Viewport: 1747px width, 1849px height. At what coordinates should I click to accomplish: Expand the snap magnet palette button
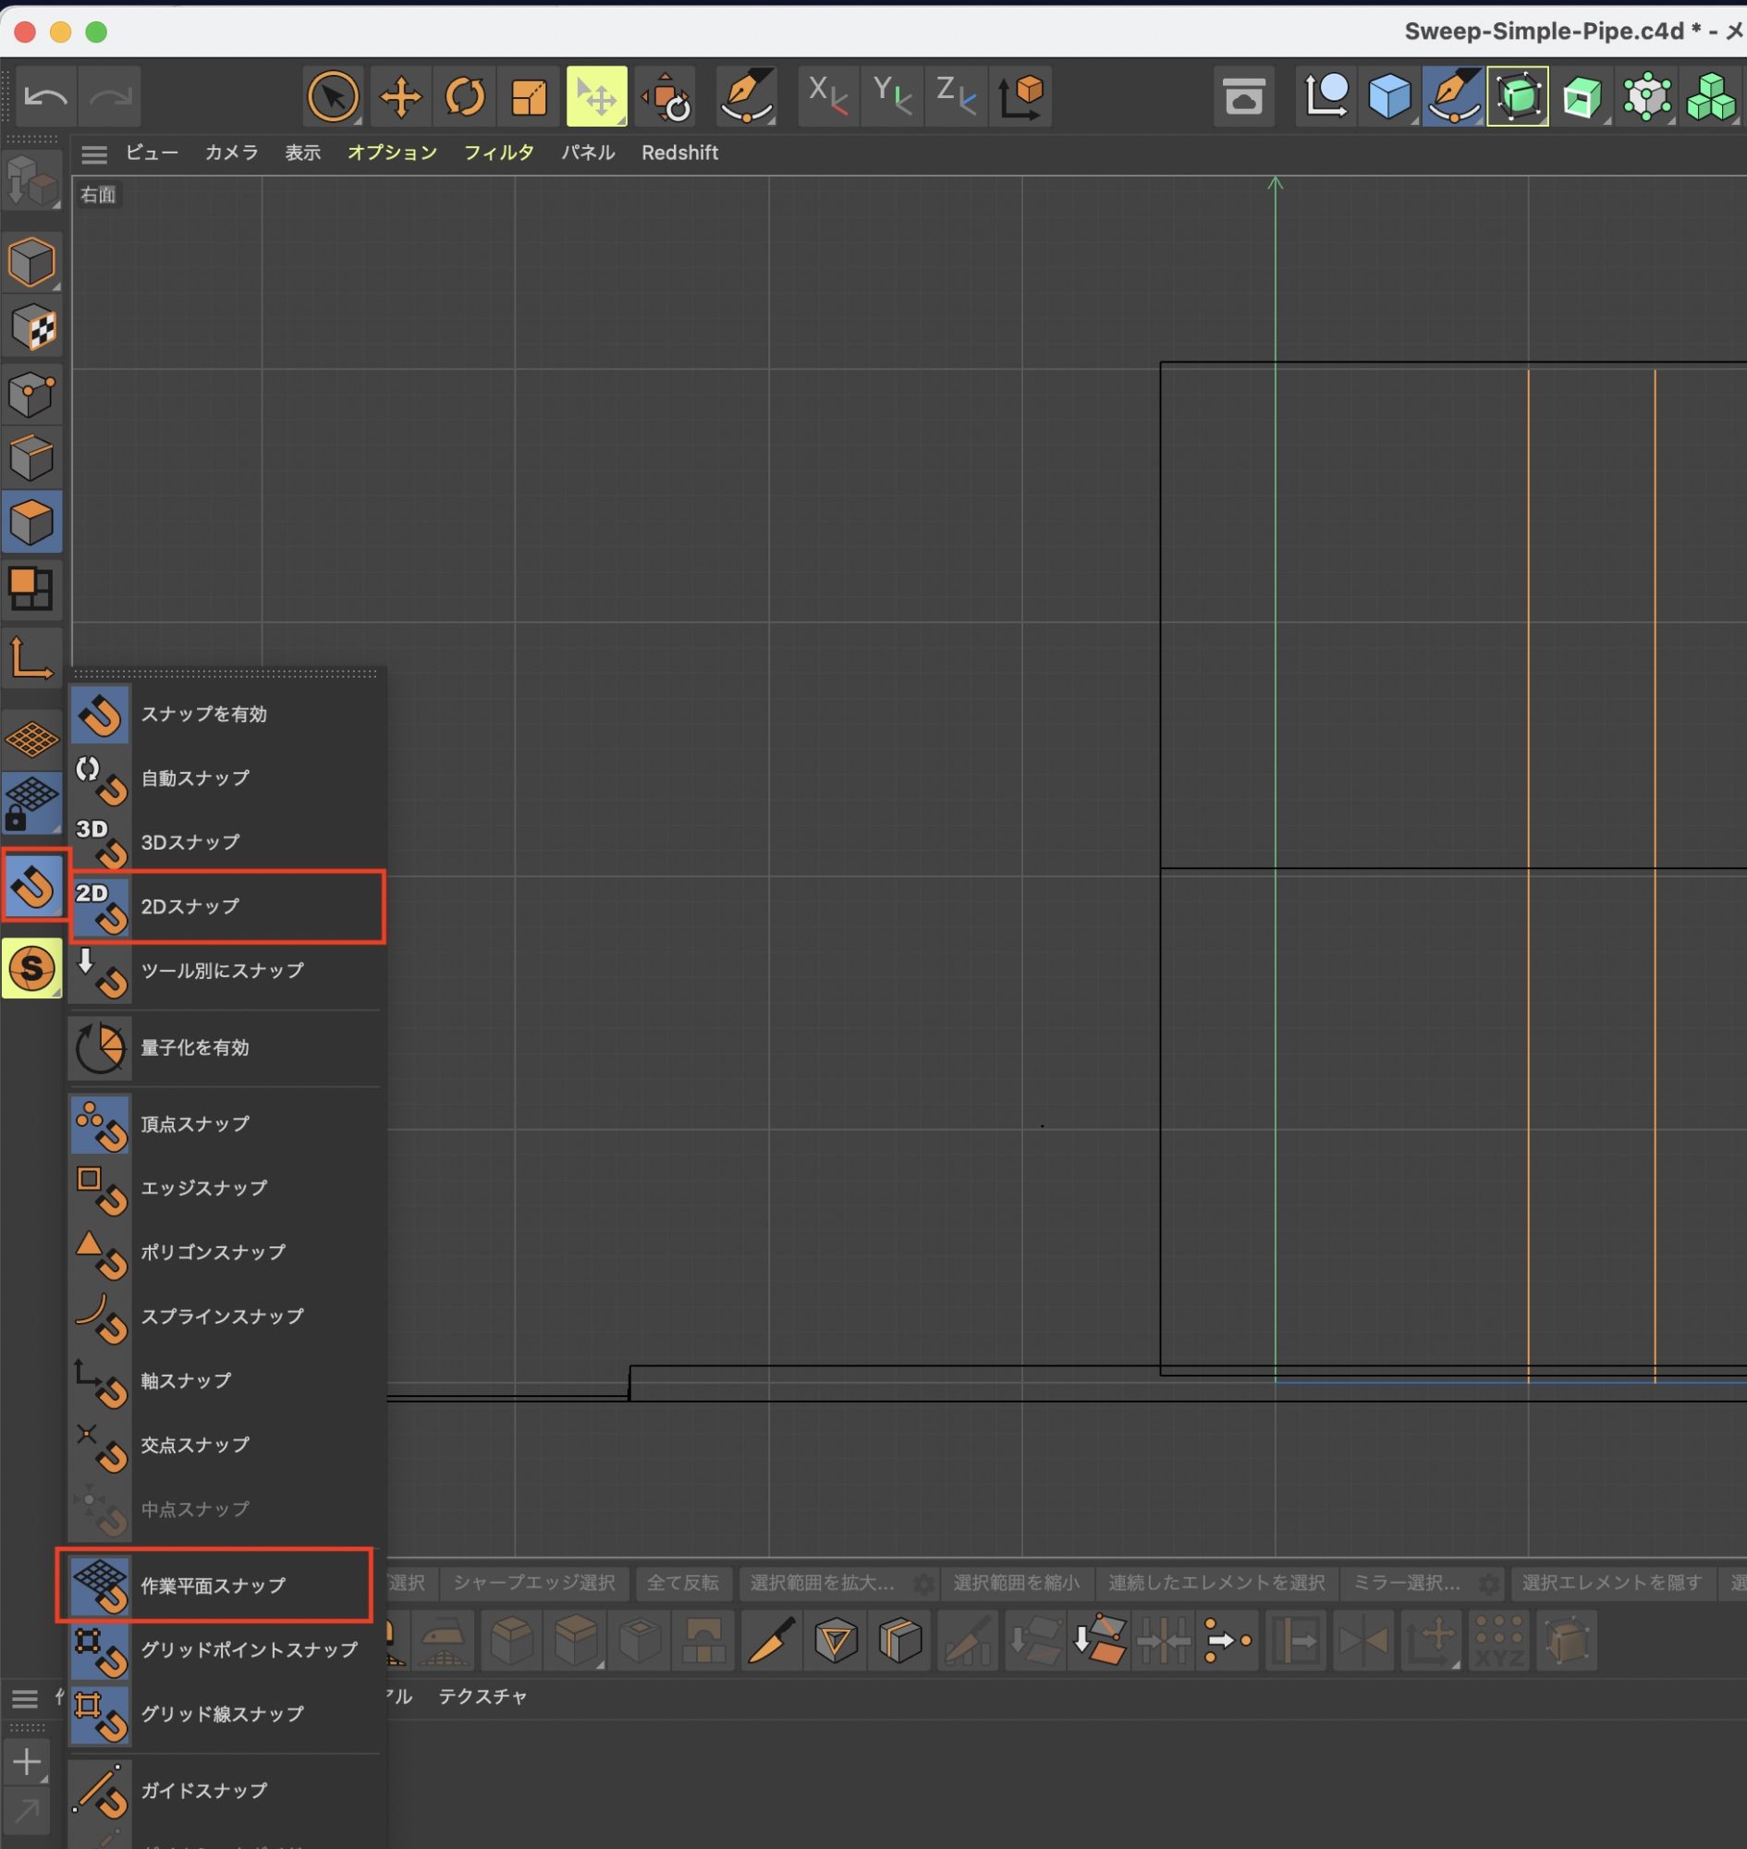click(33, 885)
